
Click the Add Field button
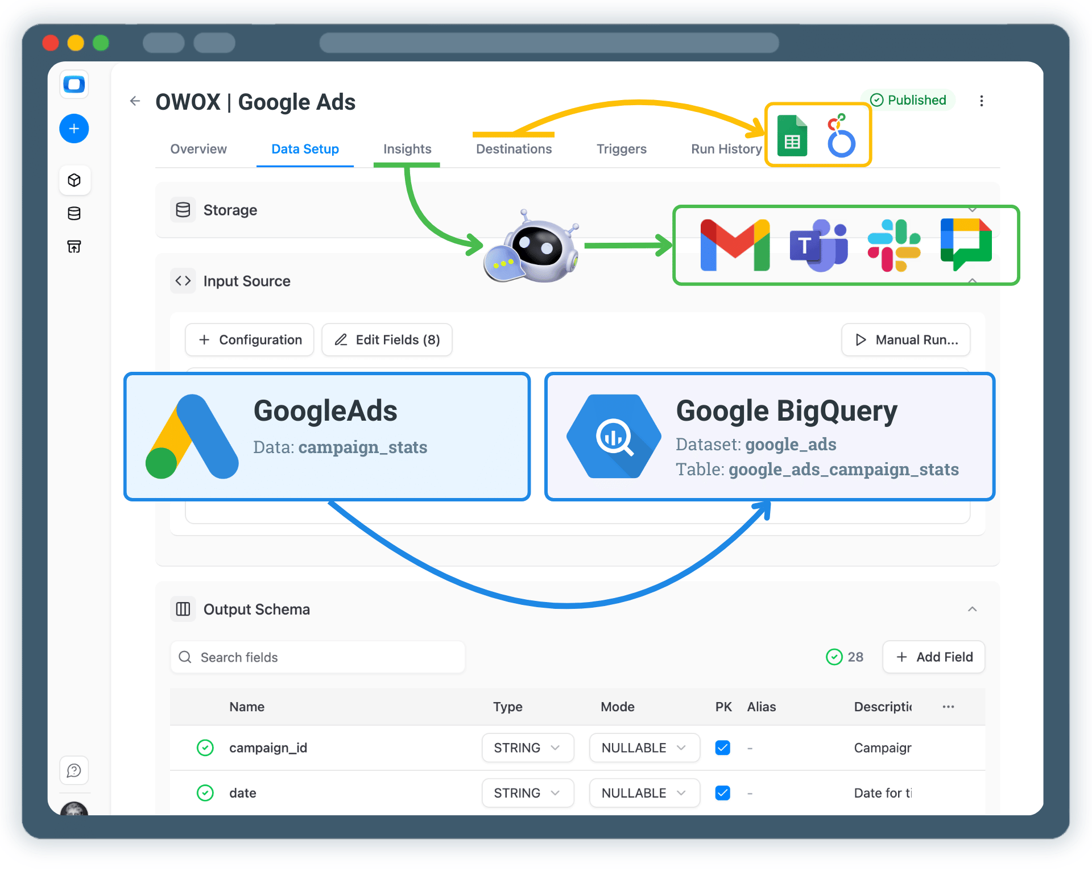pos(933,657)
